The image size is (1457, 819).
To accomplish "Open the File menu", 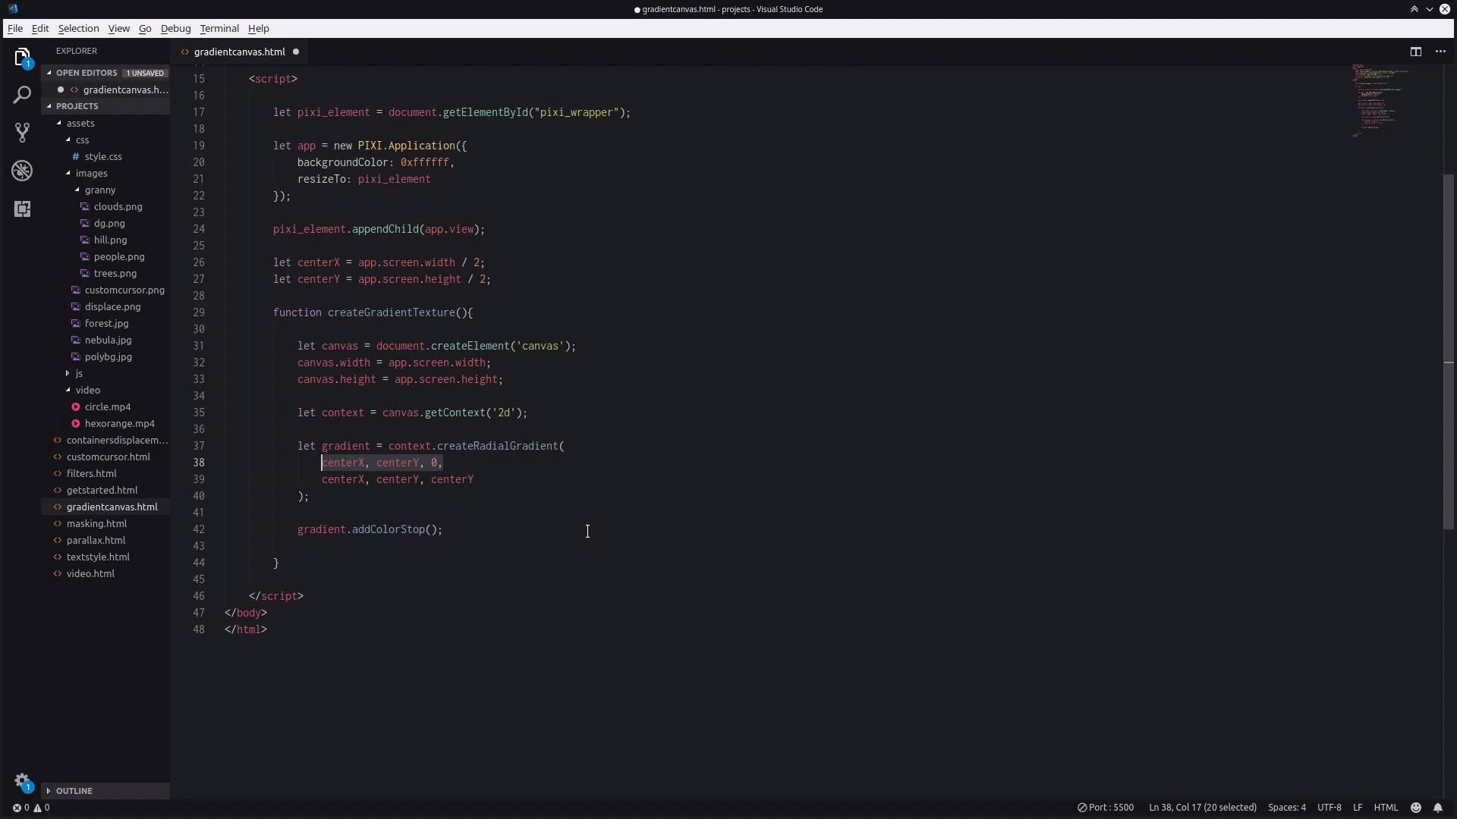I will (15, 28).
